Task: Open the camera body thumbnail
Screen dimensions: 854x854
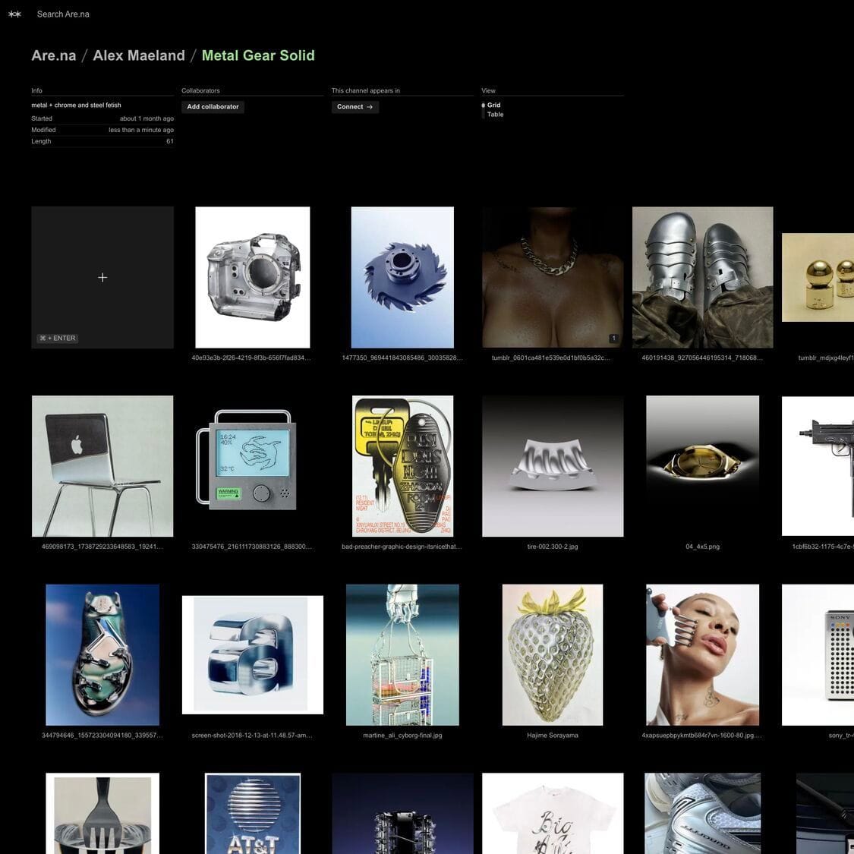Action: point(253,277)
